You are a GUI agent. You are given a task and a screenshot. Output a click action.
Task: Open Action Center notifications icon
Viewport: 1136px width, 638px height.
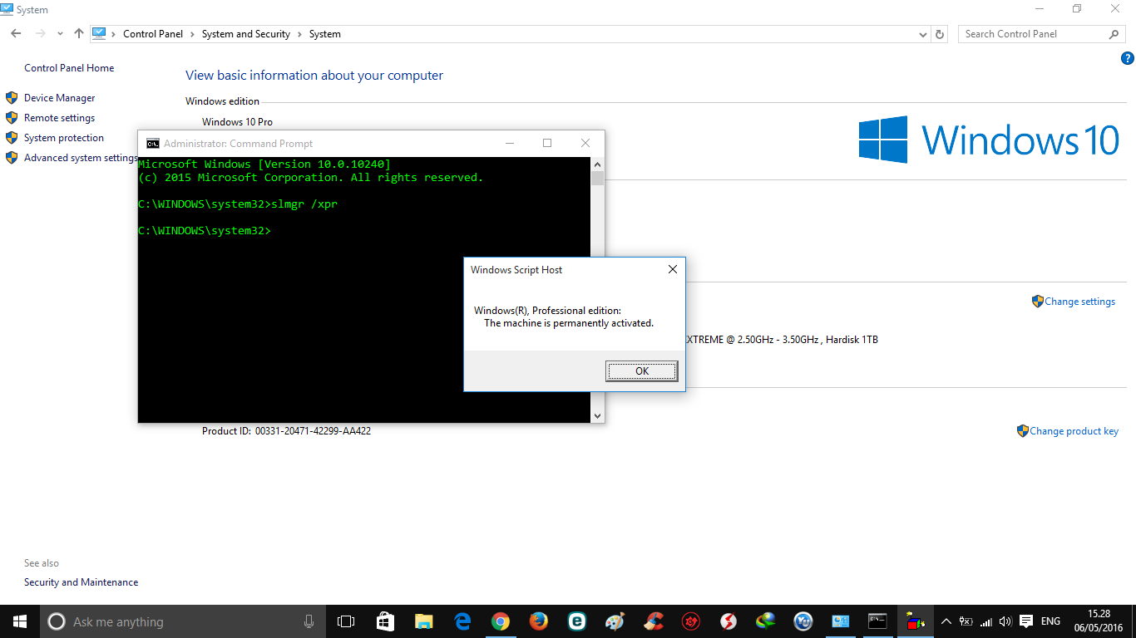1026,621
